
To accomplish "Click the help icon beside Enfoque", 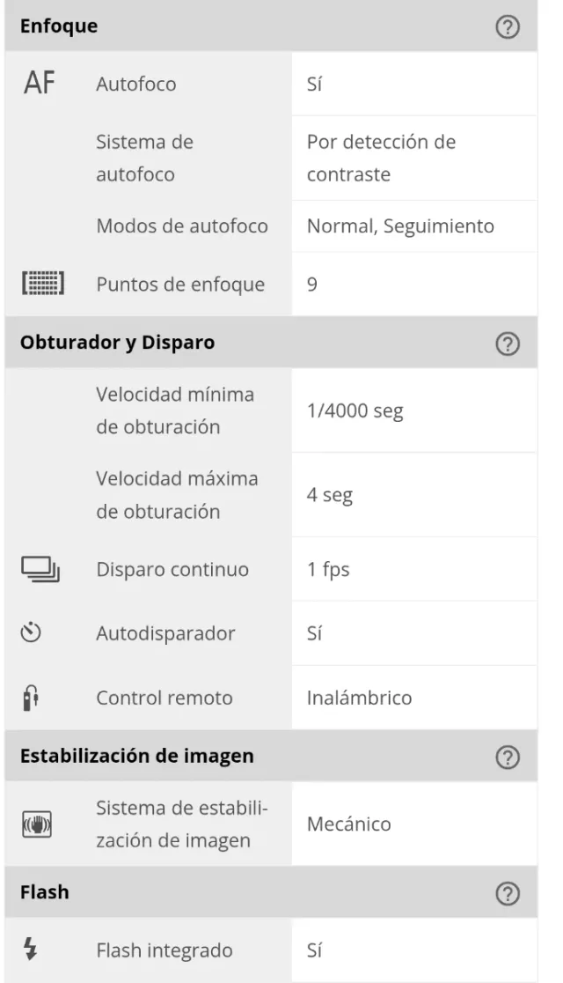I will [508, 27].
